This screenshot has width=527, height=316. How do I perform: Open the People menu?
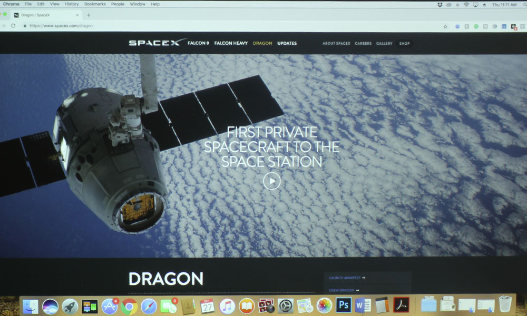coord(118,4)
